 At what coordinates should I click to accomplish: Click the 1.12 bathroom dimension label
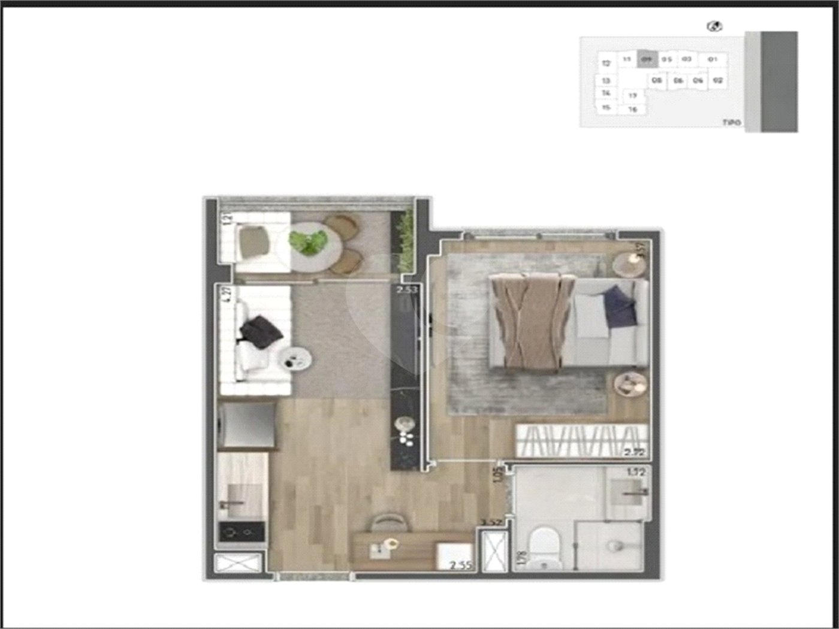coord(636,472)
